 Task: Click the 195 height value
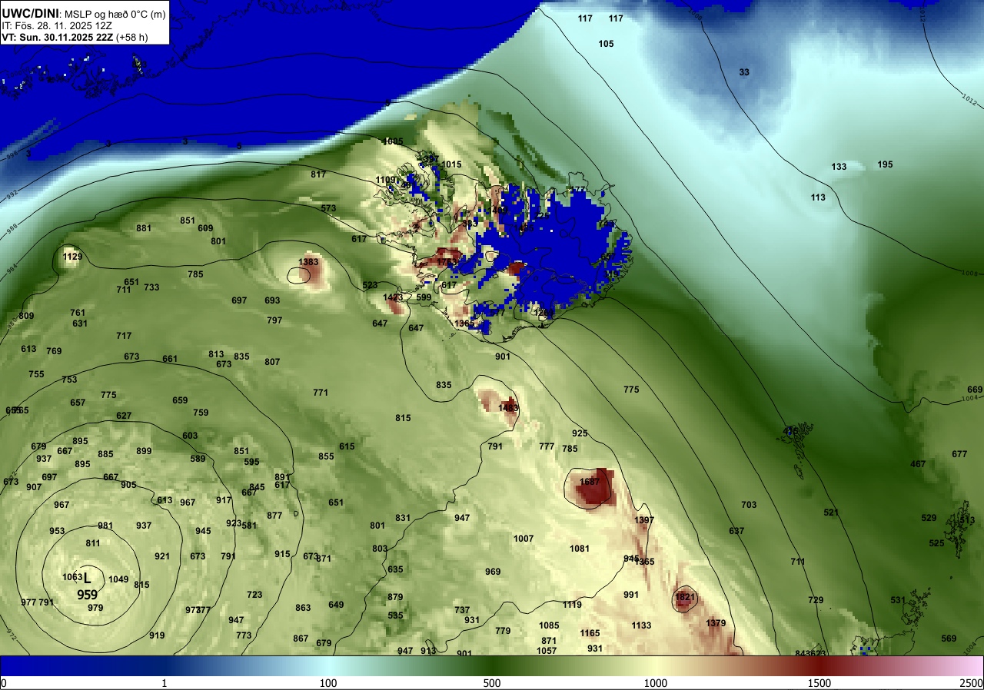click(886, 164)
